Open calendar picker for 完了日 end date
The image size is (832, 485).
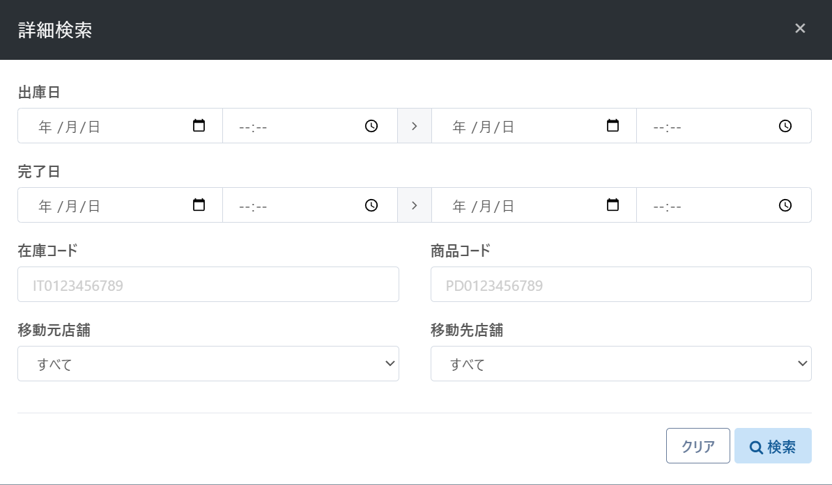pyautogui.click(x=613, y=205)
